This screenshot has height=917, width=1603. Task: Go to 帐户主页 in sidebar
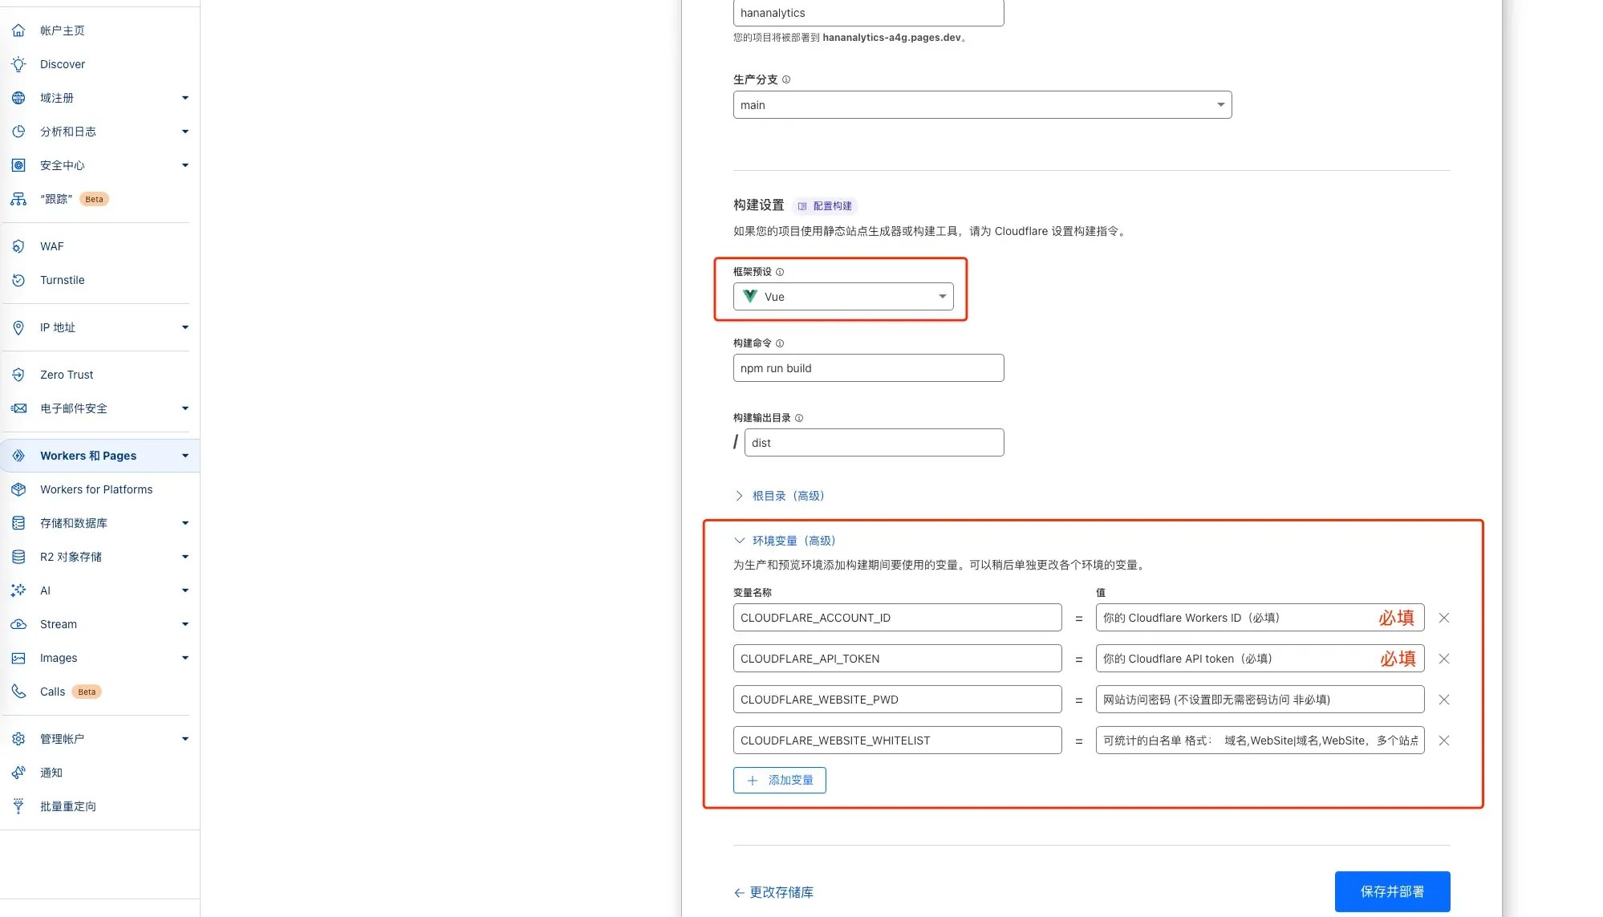(64, 30)
